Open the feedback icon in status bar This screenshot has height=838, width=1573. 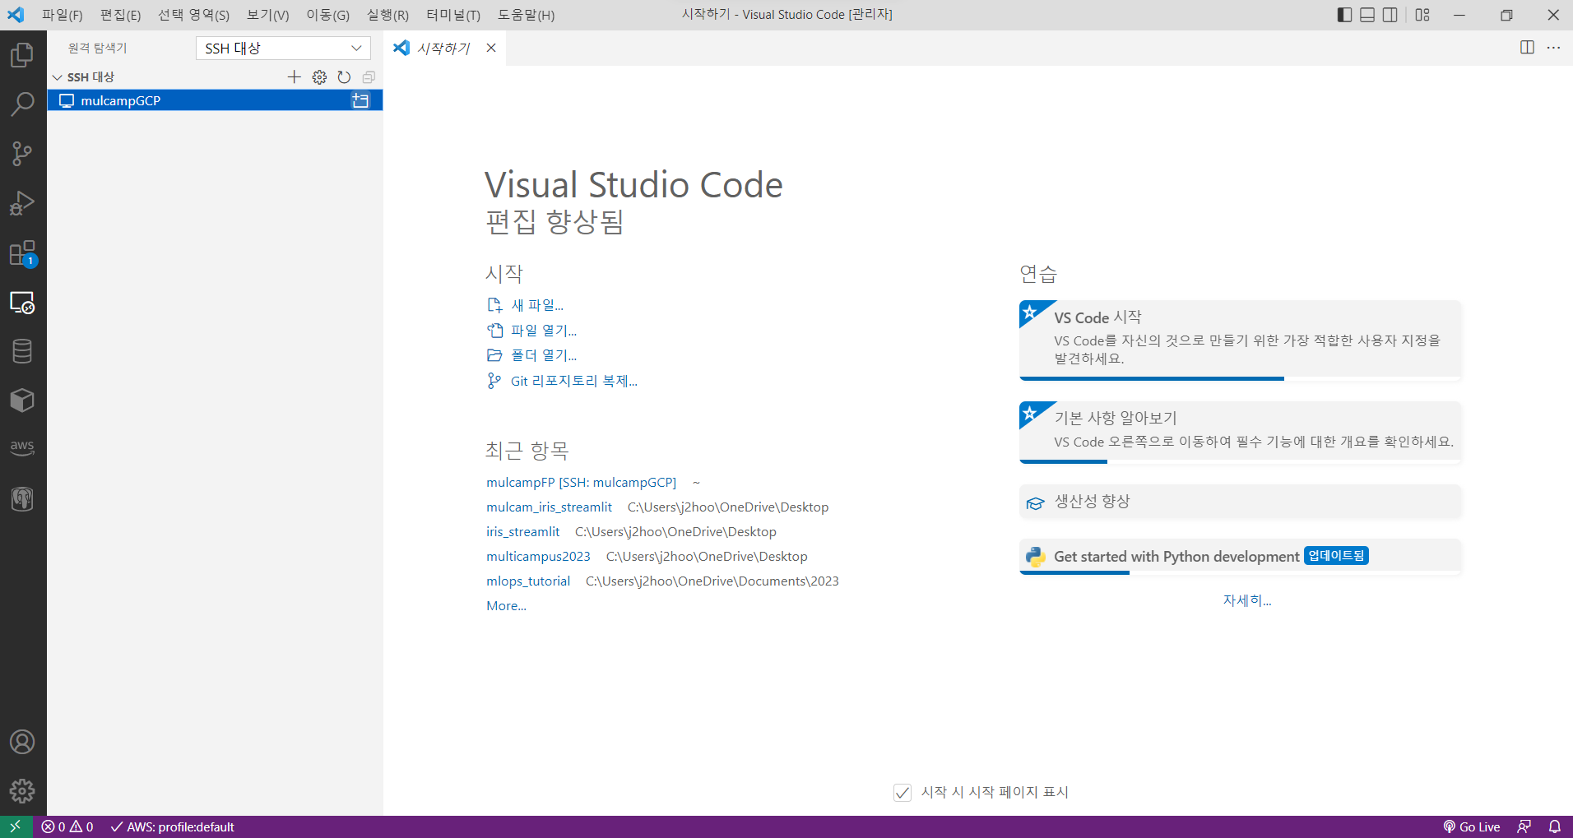[1524, 826]
